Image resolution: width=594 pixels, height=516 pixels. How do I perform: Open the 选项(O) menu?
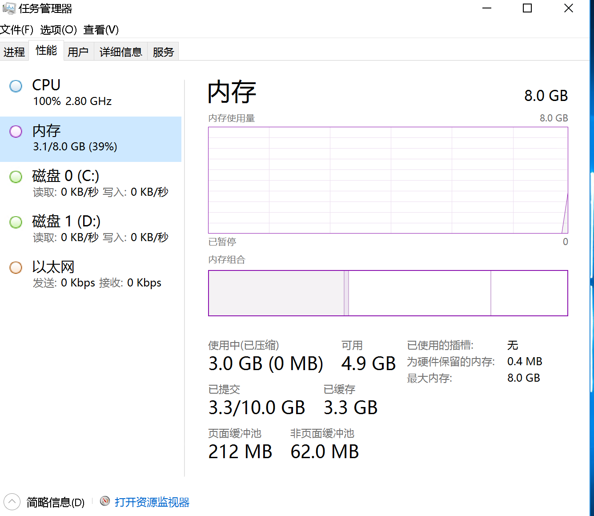(x=58, y=30)
